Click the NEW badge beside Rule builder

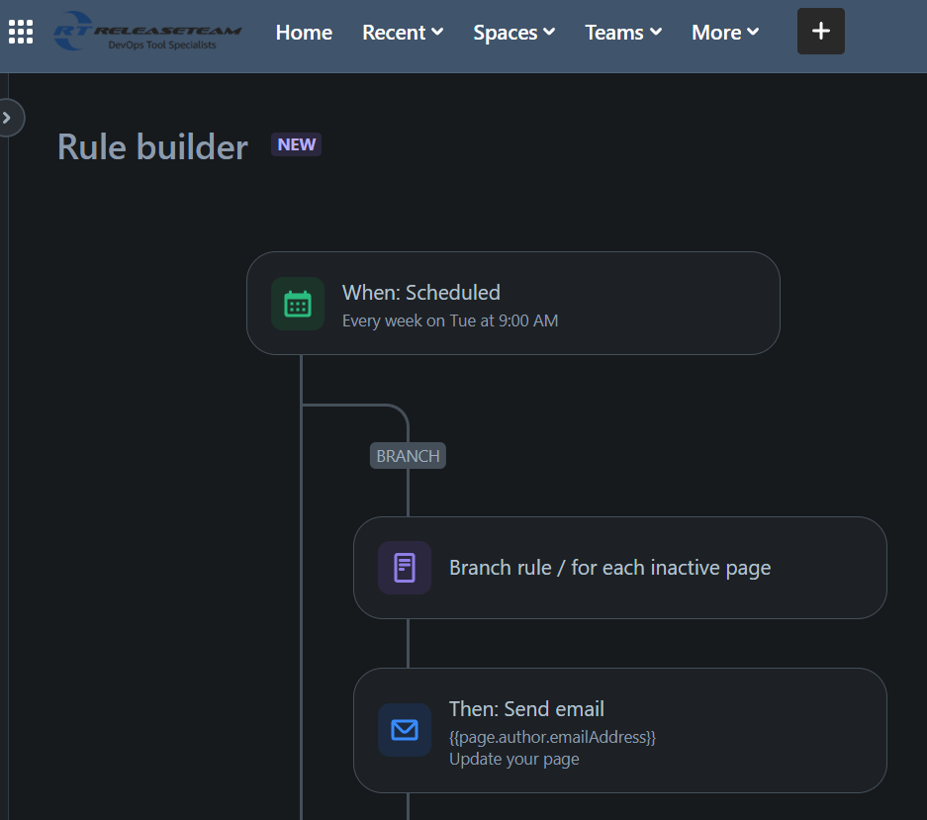coord(296,144)
